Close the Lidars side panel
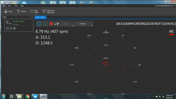This screenshot has height=99, width=176. [x=33, y=17]
